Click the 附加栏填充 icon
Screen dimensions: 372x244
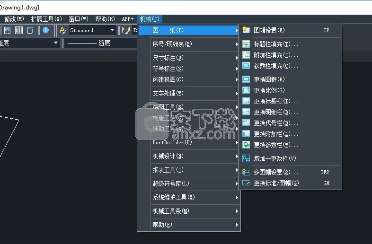tap(246, 55)
